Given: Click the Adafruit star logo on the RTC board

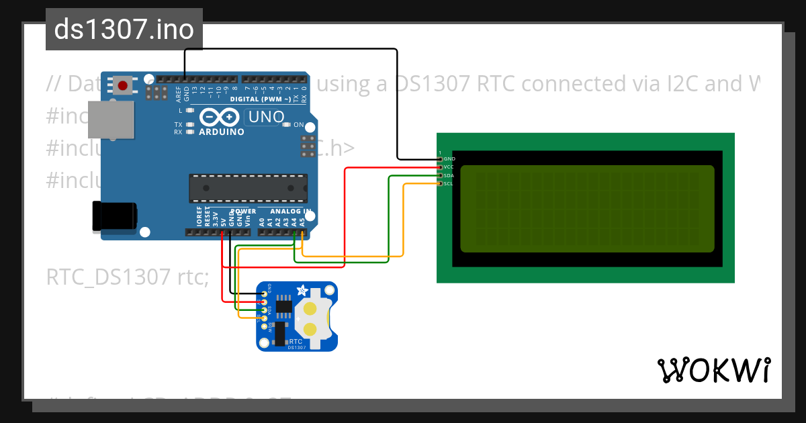Looking at the screenshot, I should pos(302,290).
